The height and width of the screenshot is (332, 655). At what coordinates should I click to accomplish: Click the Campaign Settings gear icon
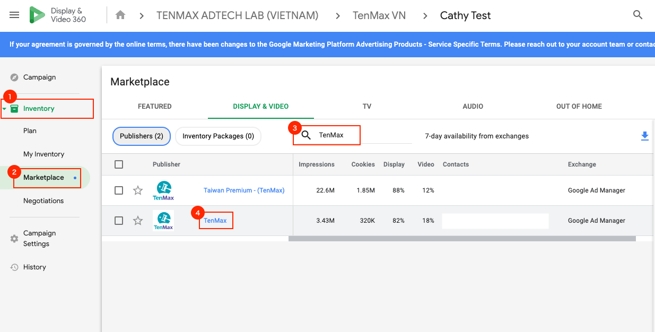pyautogui.click(x=14, y=239)
